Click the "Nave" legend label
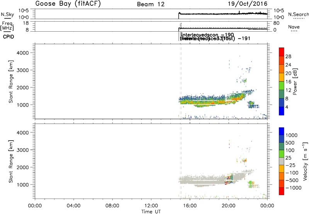Image resolution: width=309 pixels, height=214 pixels. click(294, 27)
